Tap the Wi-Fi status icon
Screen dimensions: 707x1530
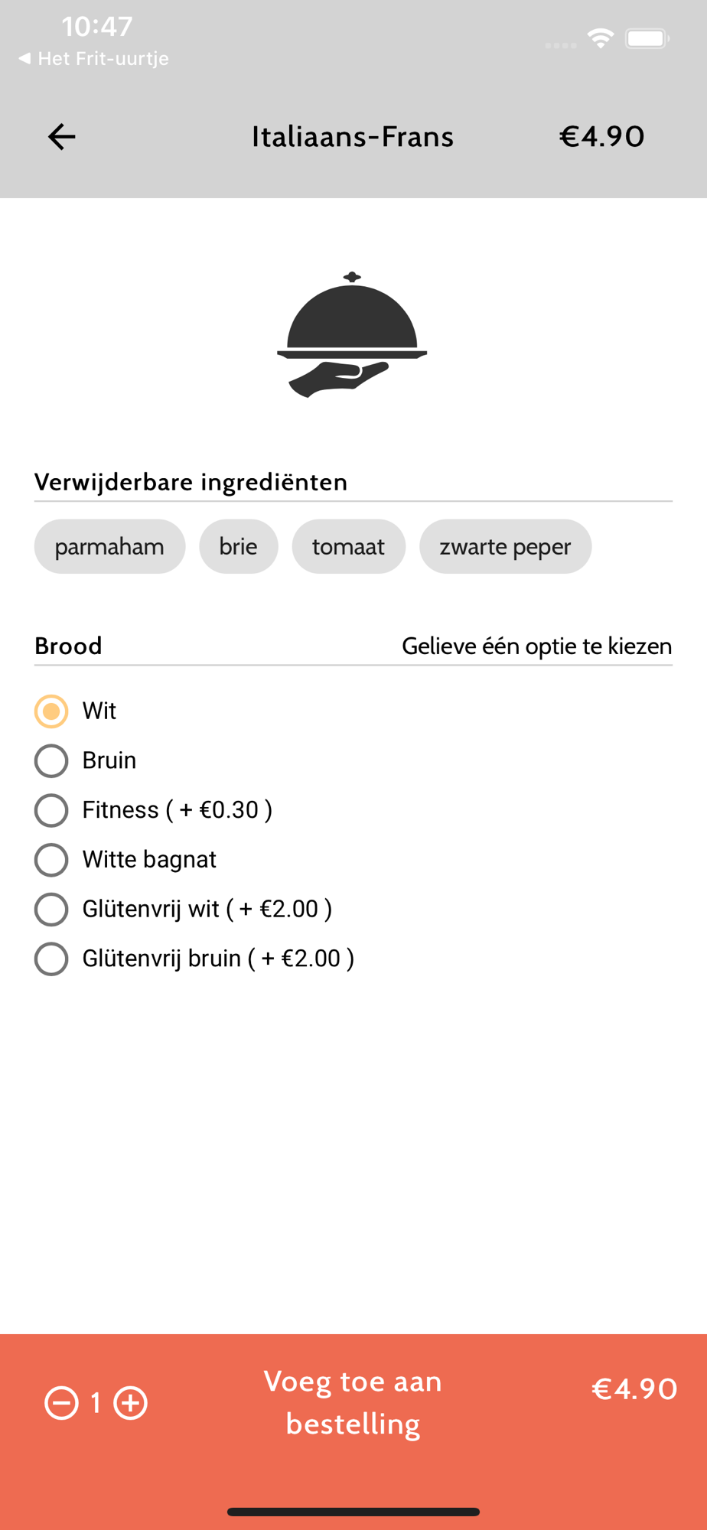601,38
